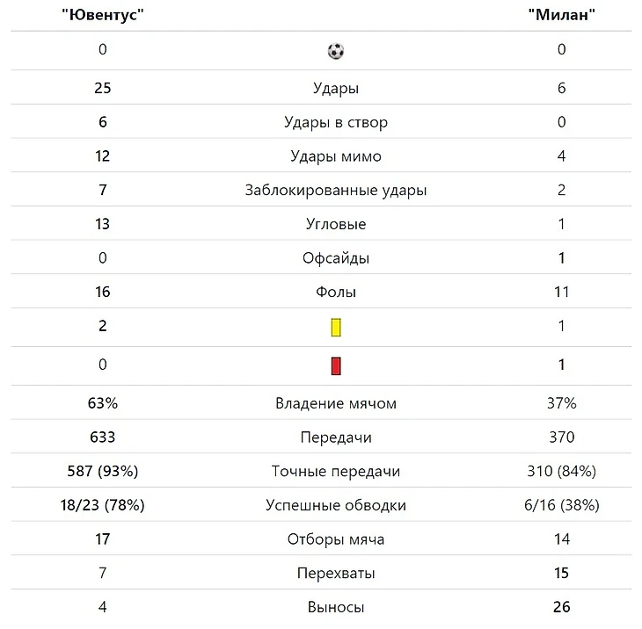
Task: Select the Успешные обводки label
Action: (x=335, y=505)
